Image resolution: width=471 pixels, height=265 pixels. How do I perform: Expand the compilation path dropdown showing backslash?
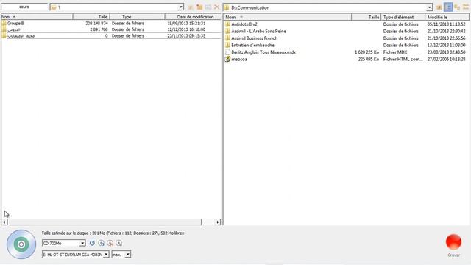pyautogui.click(x=180, y=7)
